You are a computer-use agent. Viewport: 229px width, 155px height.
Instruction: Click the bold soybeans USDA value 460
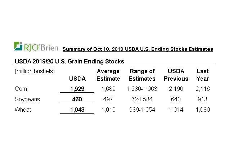click(77, 99)
